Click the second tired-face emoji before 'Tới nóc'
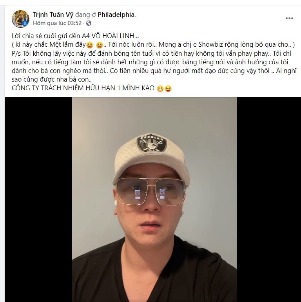The width and height of the screenshot is (301, 302). (x=100, y=45)
